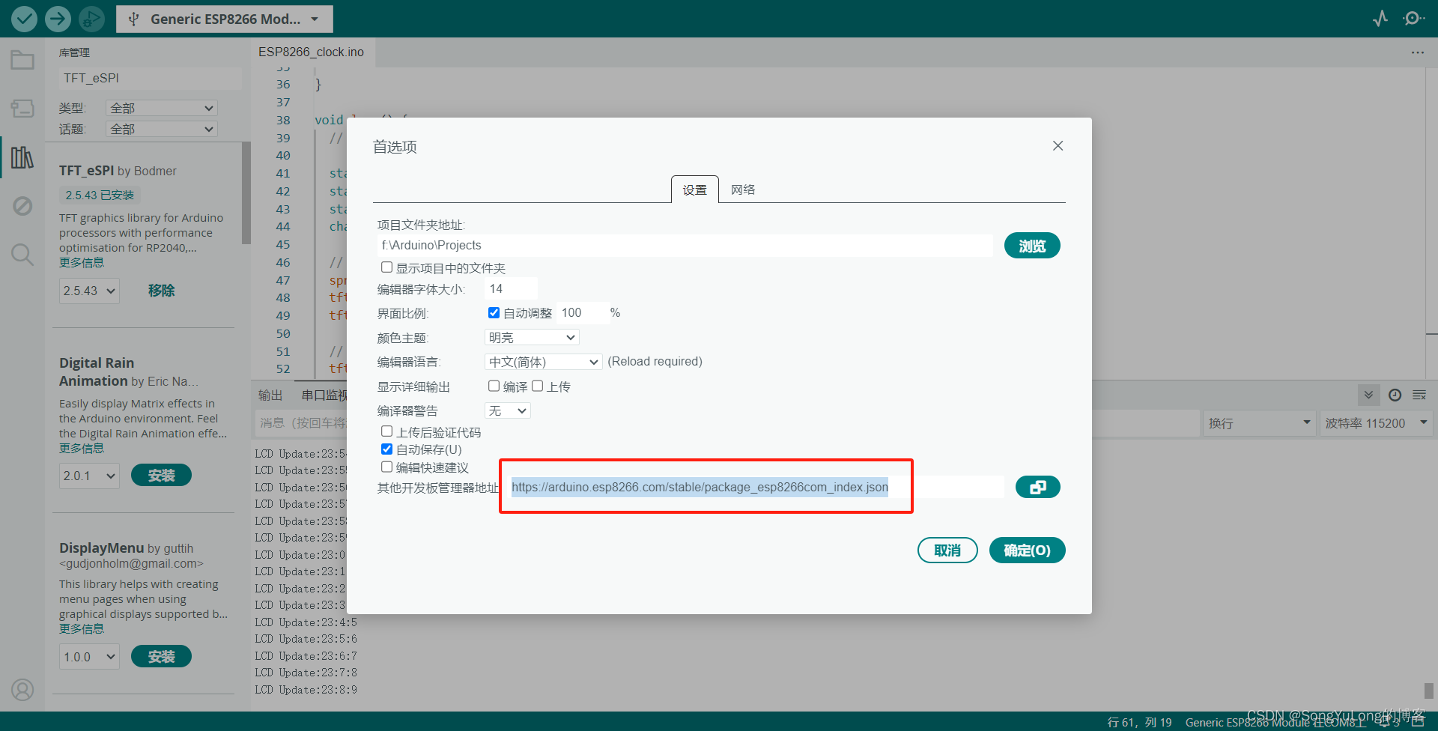1438x731 pixels.
Task: Click the OK button in Preferences
Action: pos(1027,550)
